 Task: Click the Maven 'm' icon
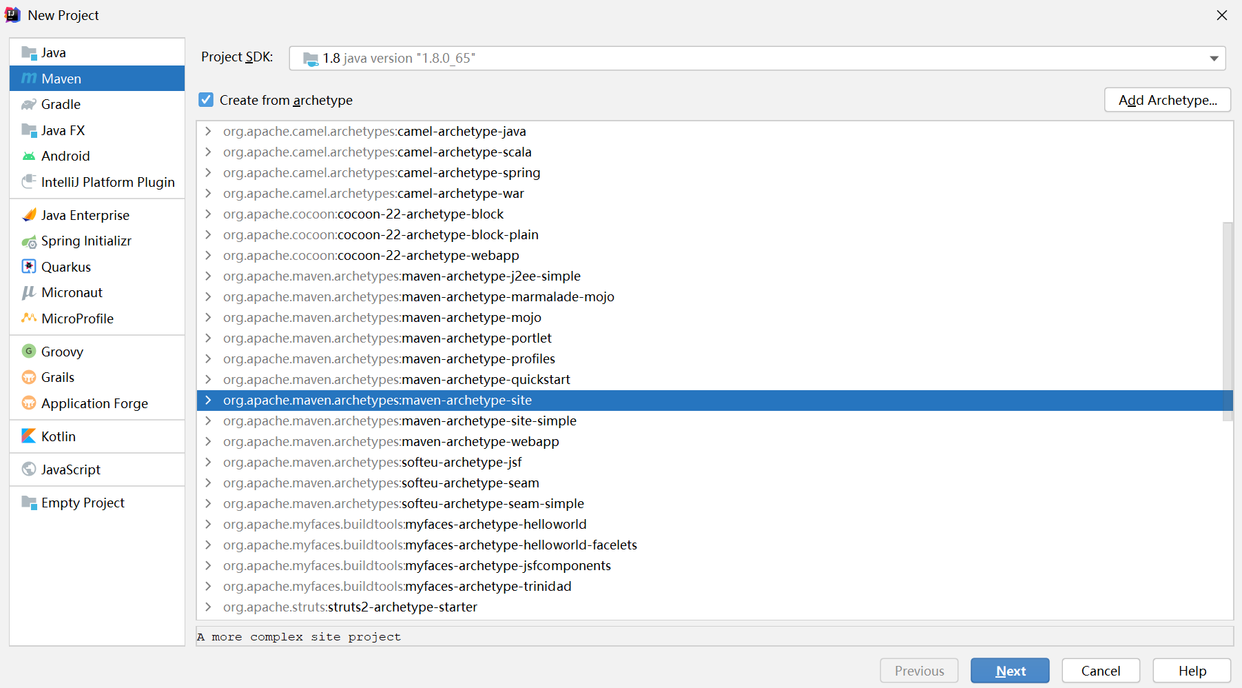28,79
